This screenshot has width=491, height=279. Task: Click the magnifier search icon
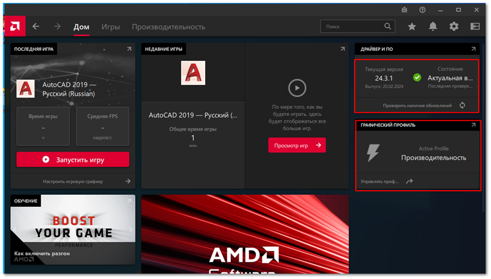(388, 26)
